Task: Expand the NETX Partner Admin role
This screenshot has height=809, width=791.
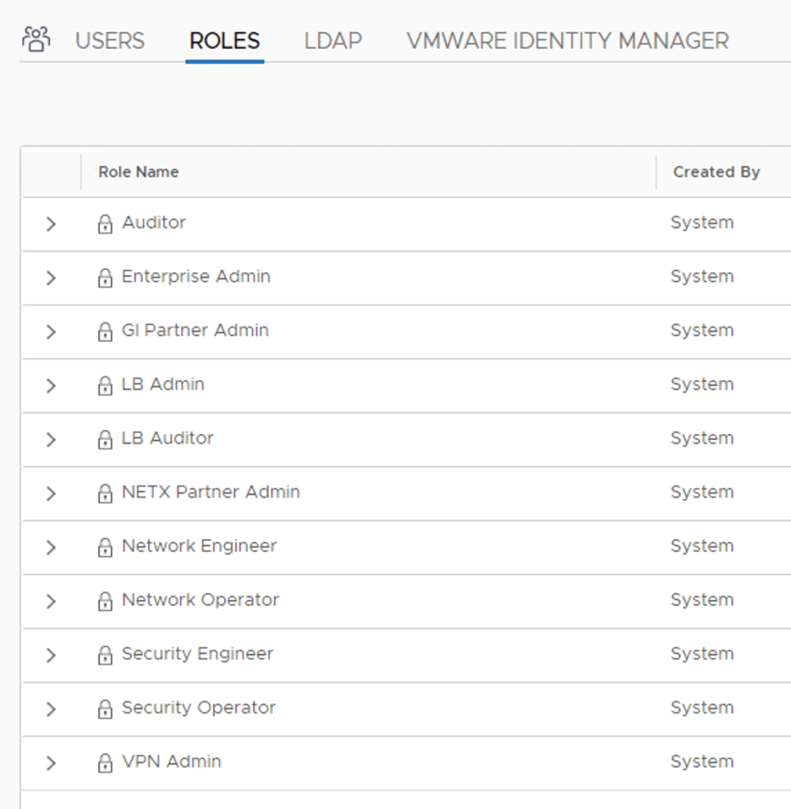Action: click(51, 493)
